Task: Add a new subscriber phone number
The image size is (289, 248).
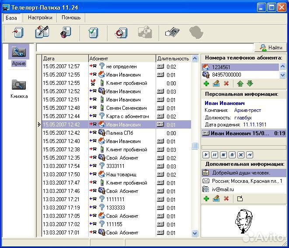Action: (x=206, y=84)
